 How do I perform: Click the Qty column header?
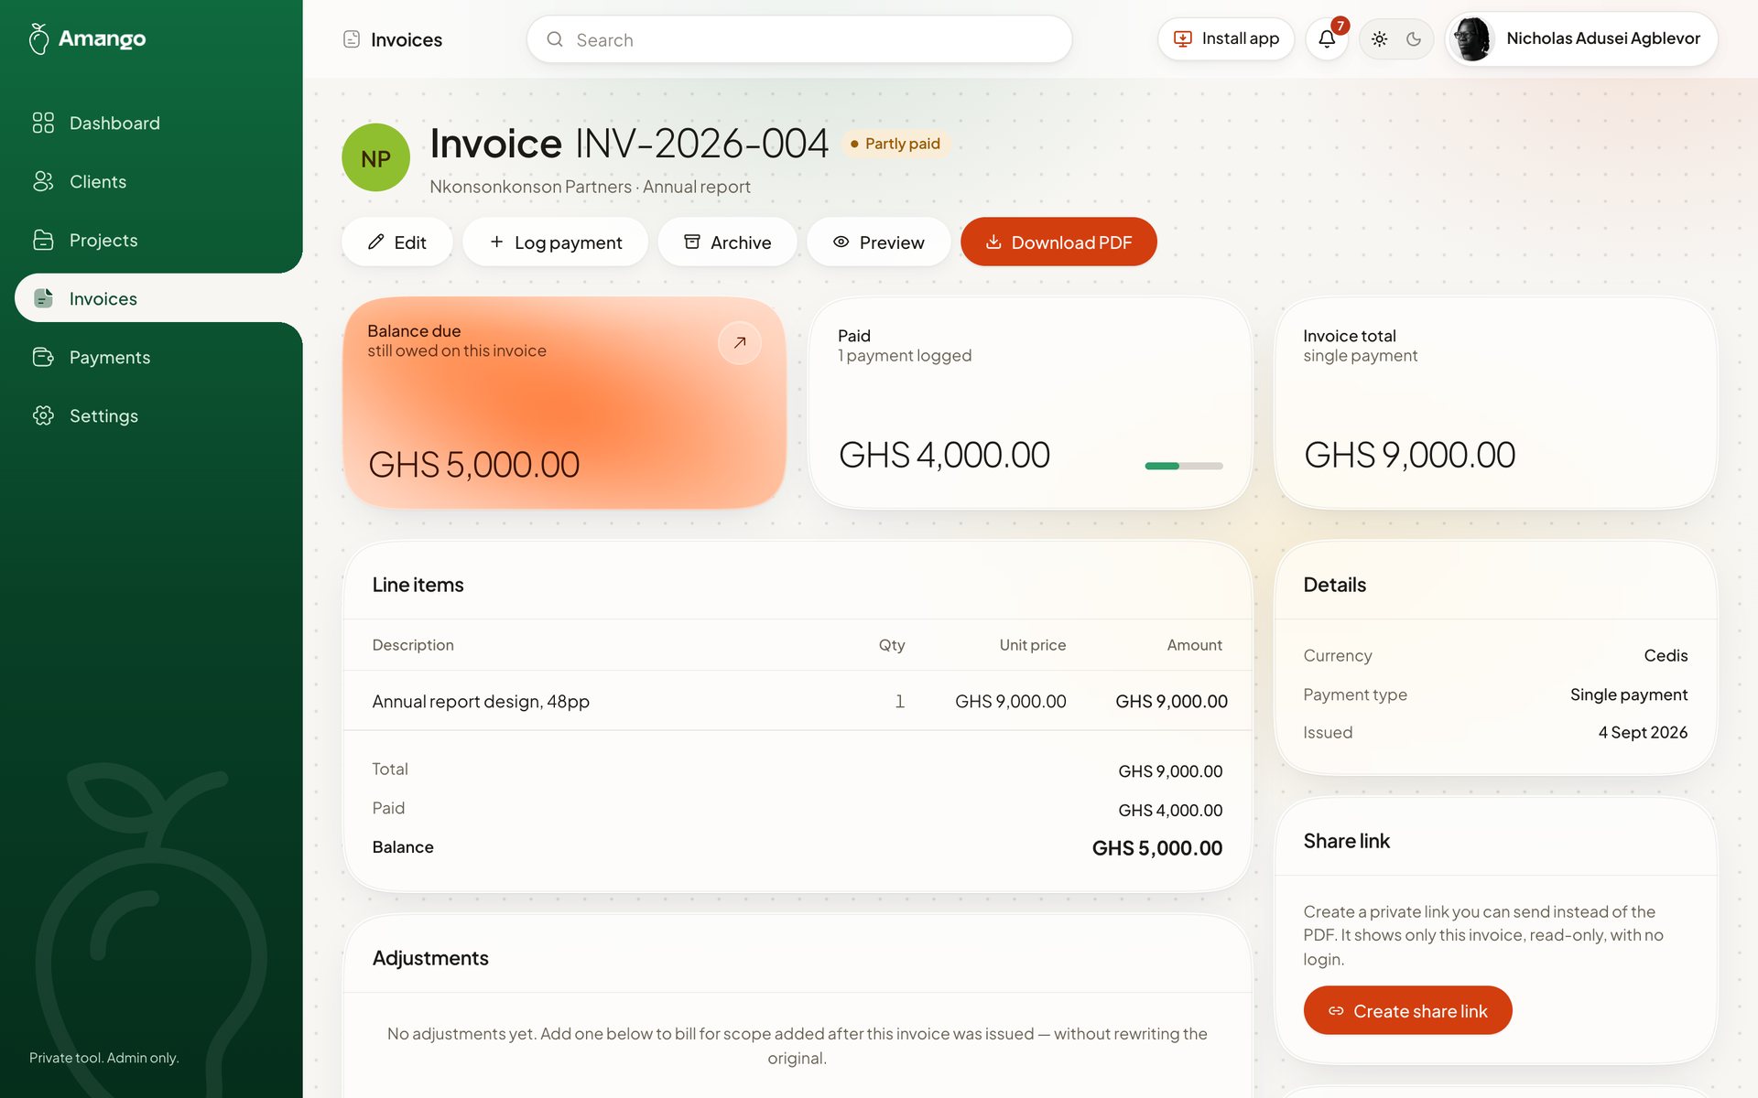coord(892,645)
